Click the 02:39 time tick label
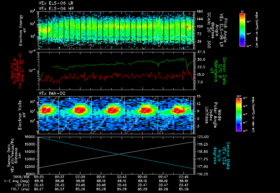The height and width of the screenshot is (193, 280). 80,177
